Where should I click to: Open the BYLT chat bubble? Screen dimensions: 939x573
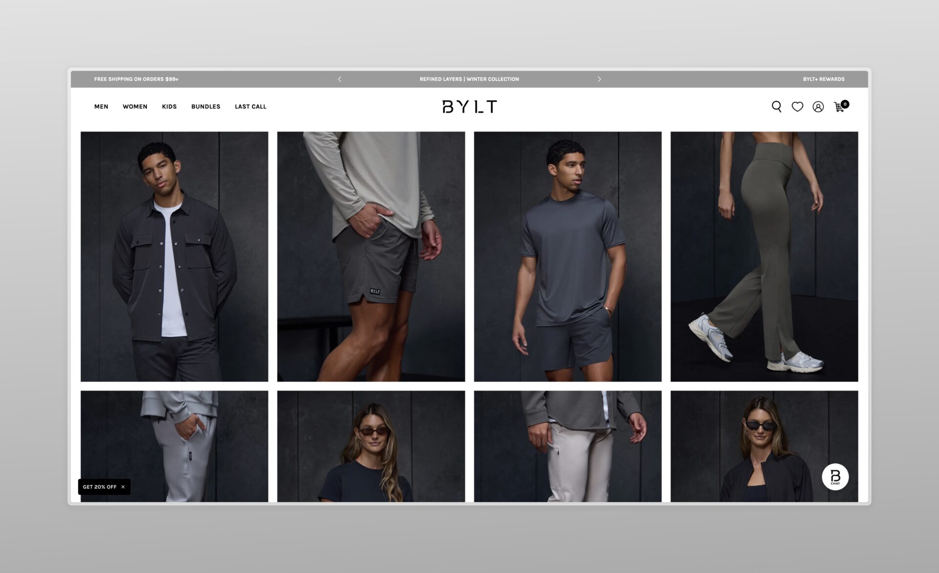835,477
